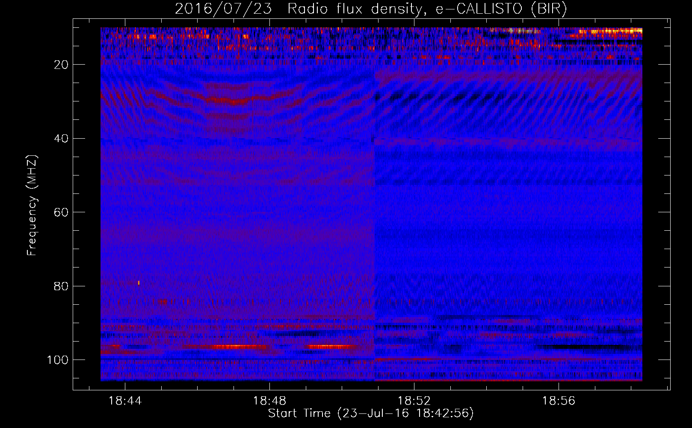Click the "Start Time (23-Jul-16 18:42:56)" axis label
692x428 pixels.
[x=371, y=413]
